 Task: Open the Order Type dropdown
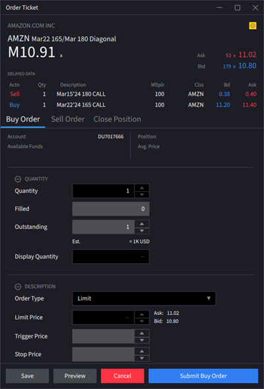pos(144,298)
